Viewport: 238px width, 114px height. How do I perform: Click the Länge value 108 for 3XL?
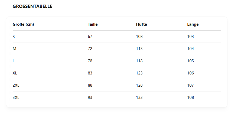191,97
